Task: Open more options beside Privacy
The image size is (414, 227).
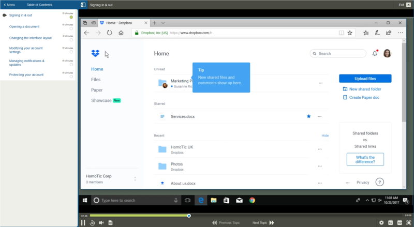Action: click(x=347, y=183)
